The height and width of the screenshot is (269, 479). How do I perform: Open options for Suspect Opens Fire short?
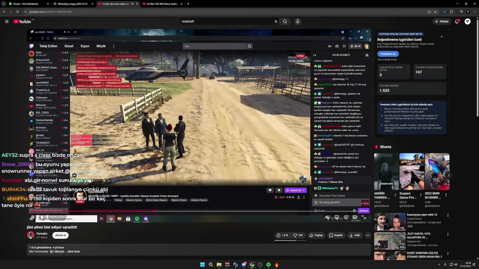point(421,195)
